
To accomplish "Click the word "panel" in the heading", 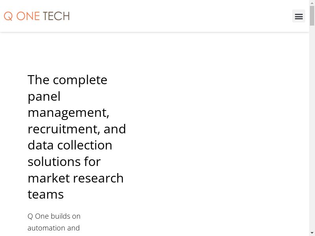I will pos(44,96).
